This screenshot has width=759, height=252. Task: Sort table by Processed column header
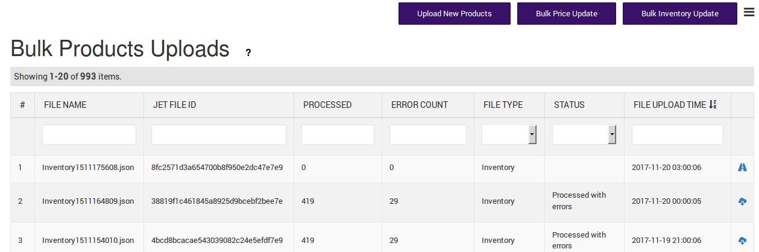327,105
